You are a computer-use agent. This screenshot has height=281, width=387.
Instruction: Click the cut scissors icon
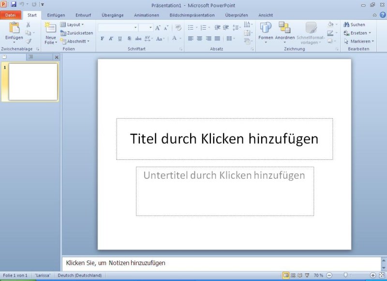click(x=28, y=25)
